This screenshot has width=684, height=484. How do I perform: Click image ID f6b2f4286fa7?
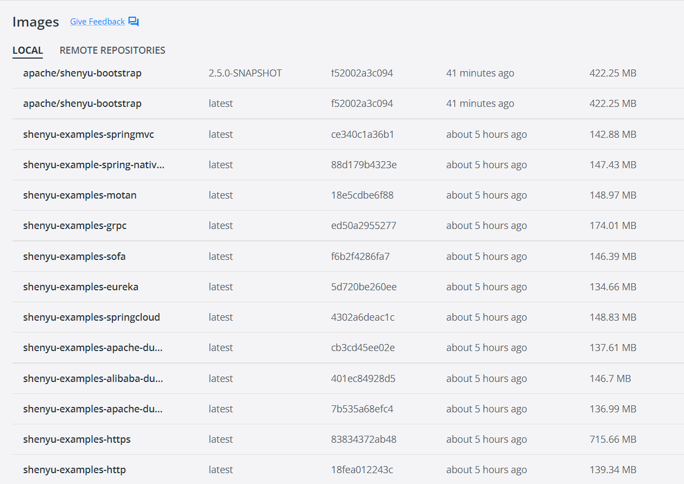pyautogui.click(x=360, y=257)
